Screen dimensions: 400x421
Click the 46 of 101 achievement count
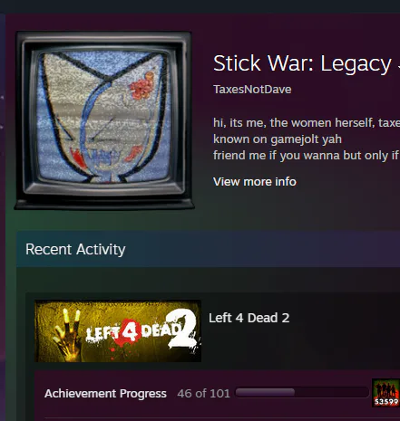(x=203, y=394)
